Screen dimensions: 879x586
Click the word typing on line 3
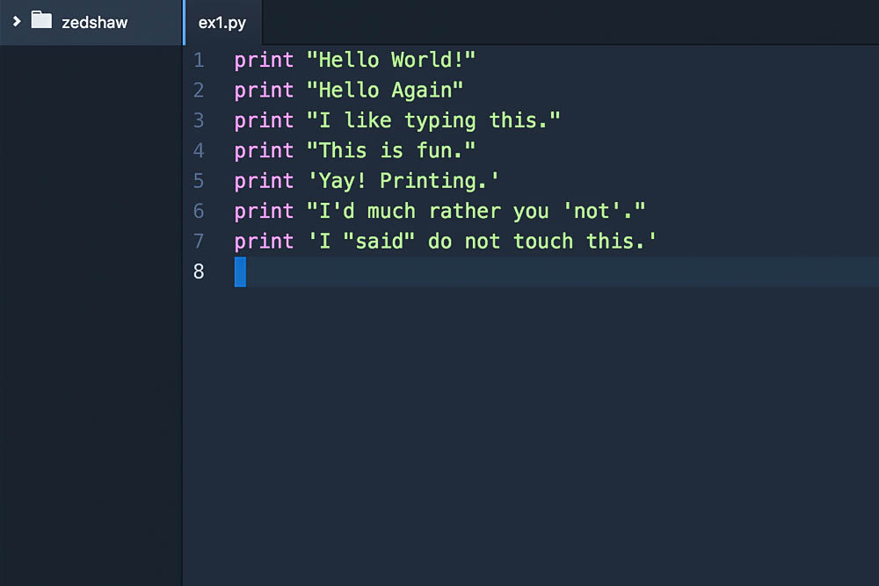439,120
